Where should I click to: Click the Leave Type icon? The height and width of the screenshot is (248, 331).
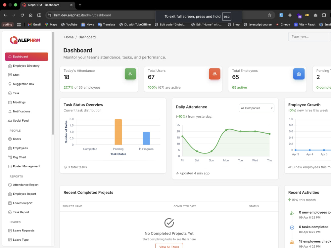10,240
